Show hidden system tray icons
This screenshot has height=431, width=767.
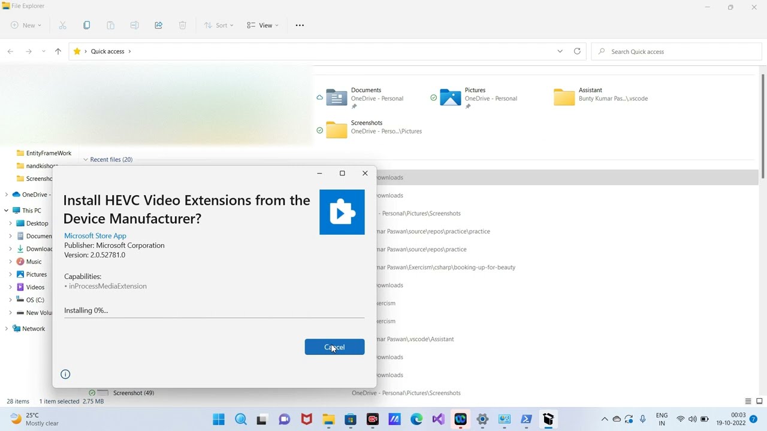tap(605, 420)
